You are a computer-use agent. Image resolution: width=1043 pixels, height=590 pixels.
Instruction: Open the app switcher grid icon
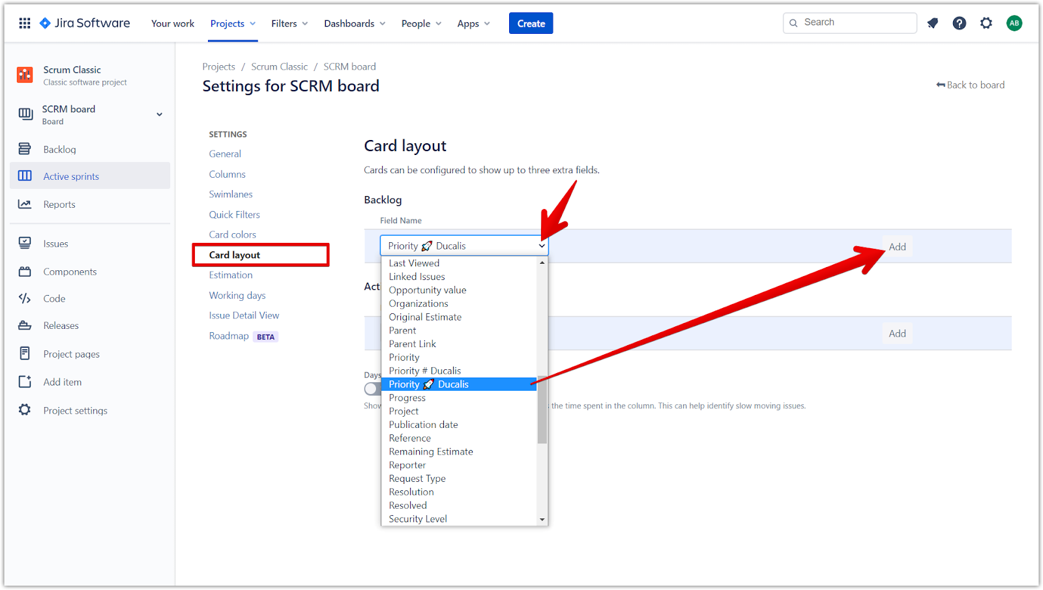point(25,23)
